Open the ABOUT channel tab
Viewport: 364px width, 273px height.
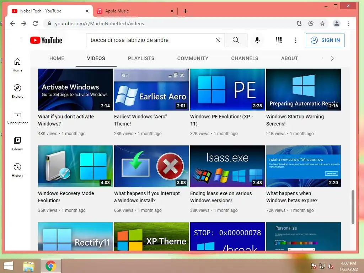289,59
